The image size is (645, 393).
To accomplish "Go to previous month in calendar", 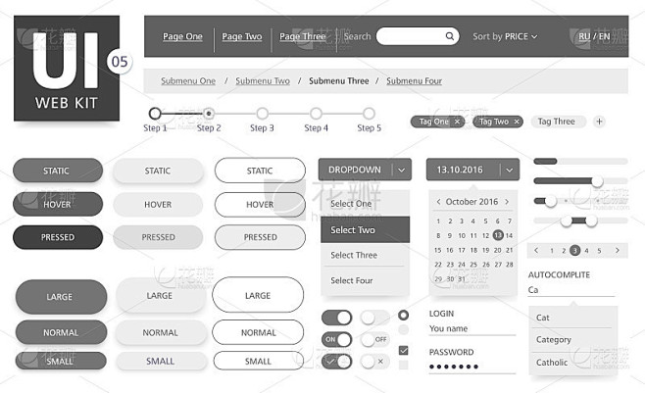I will click(437, 202).
